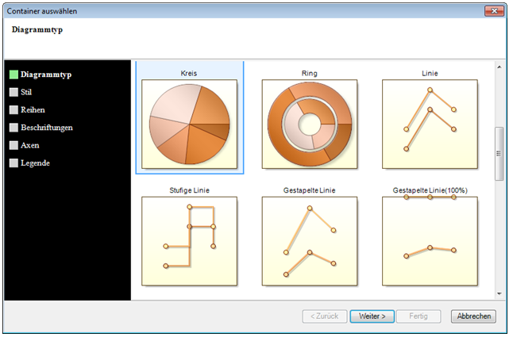Select the Stufige Linie chart type
Viewport: 513px width, 337px height.
[x=189, y=240]
